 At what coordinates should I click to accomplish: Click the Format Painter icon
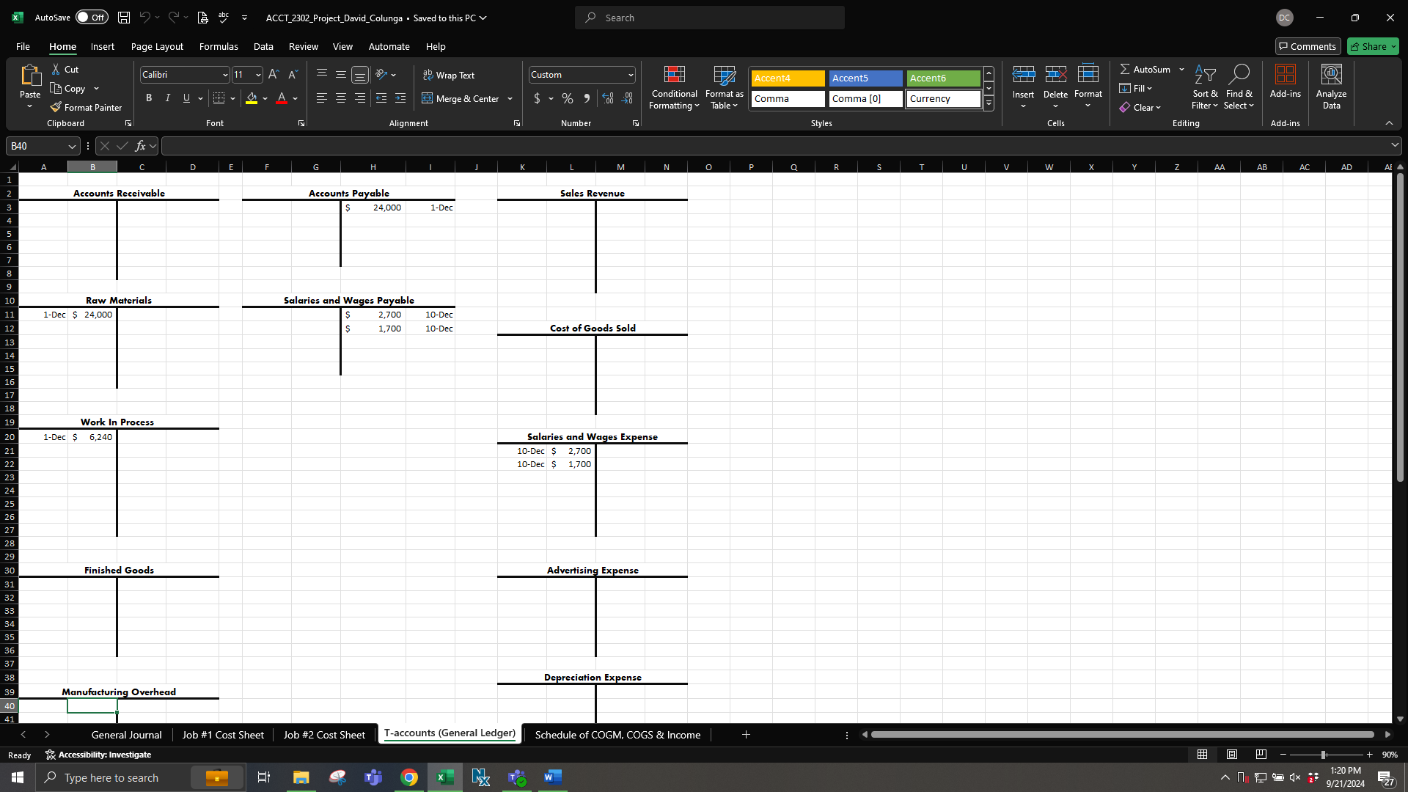point(56,107)
